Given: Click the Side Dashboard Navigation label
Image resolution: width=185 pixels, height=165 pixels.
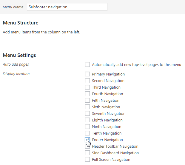Looking at the screenshot, I should pos(115,153).
